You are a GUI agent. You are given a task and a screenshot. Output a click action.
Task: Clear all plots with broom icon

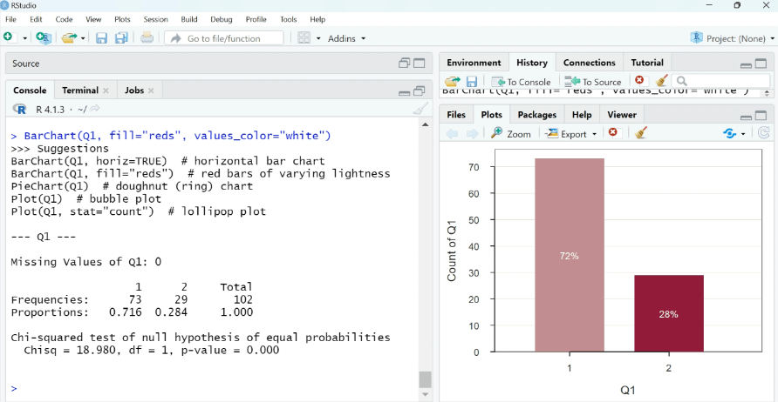pos(641,133)
